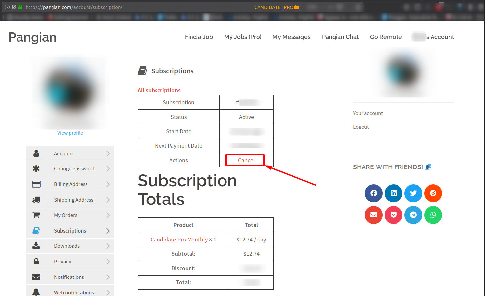Share on Facebook
485x296 pixels.
point(374,193)
